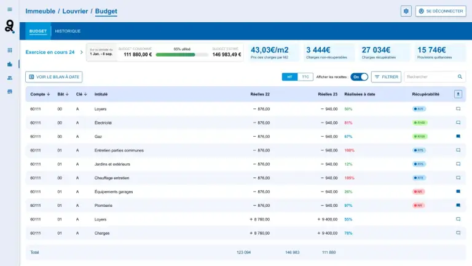Open the store sidebar icon
Viewport: 472px width, 266px height.
(x=10, y=92)
